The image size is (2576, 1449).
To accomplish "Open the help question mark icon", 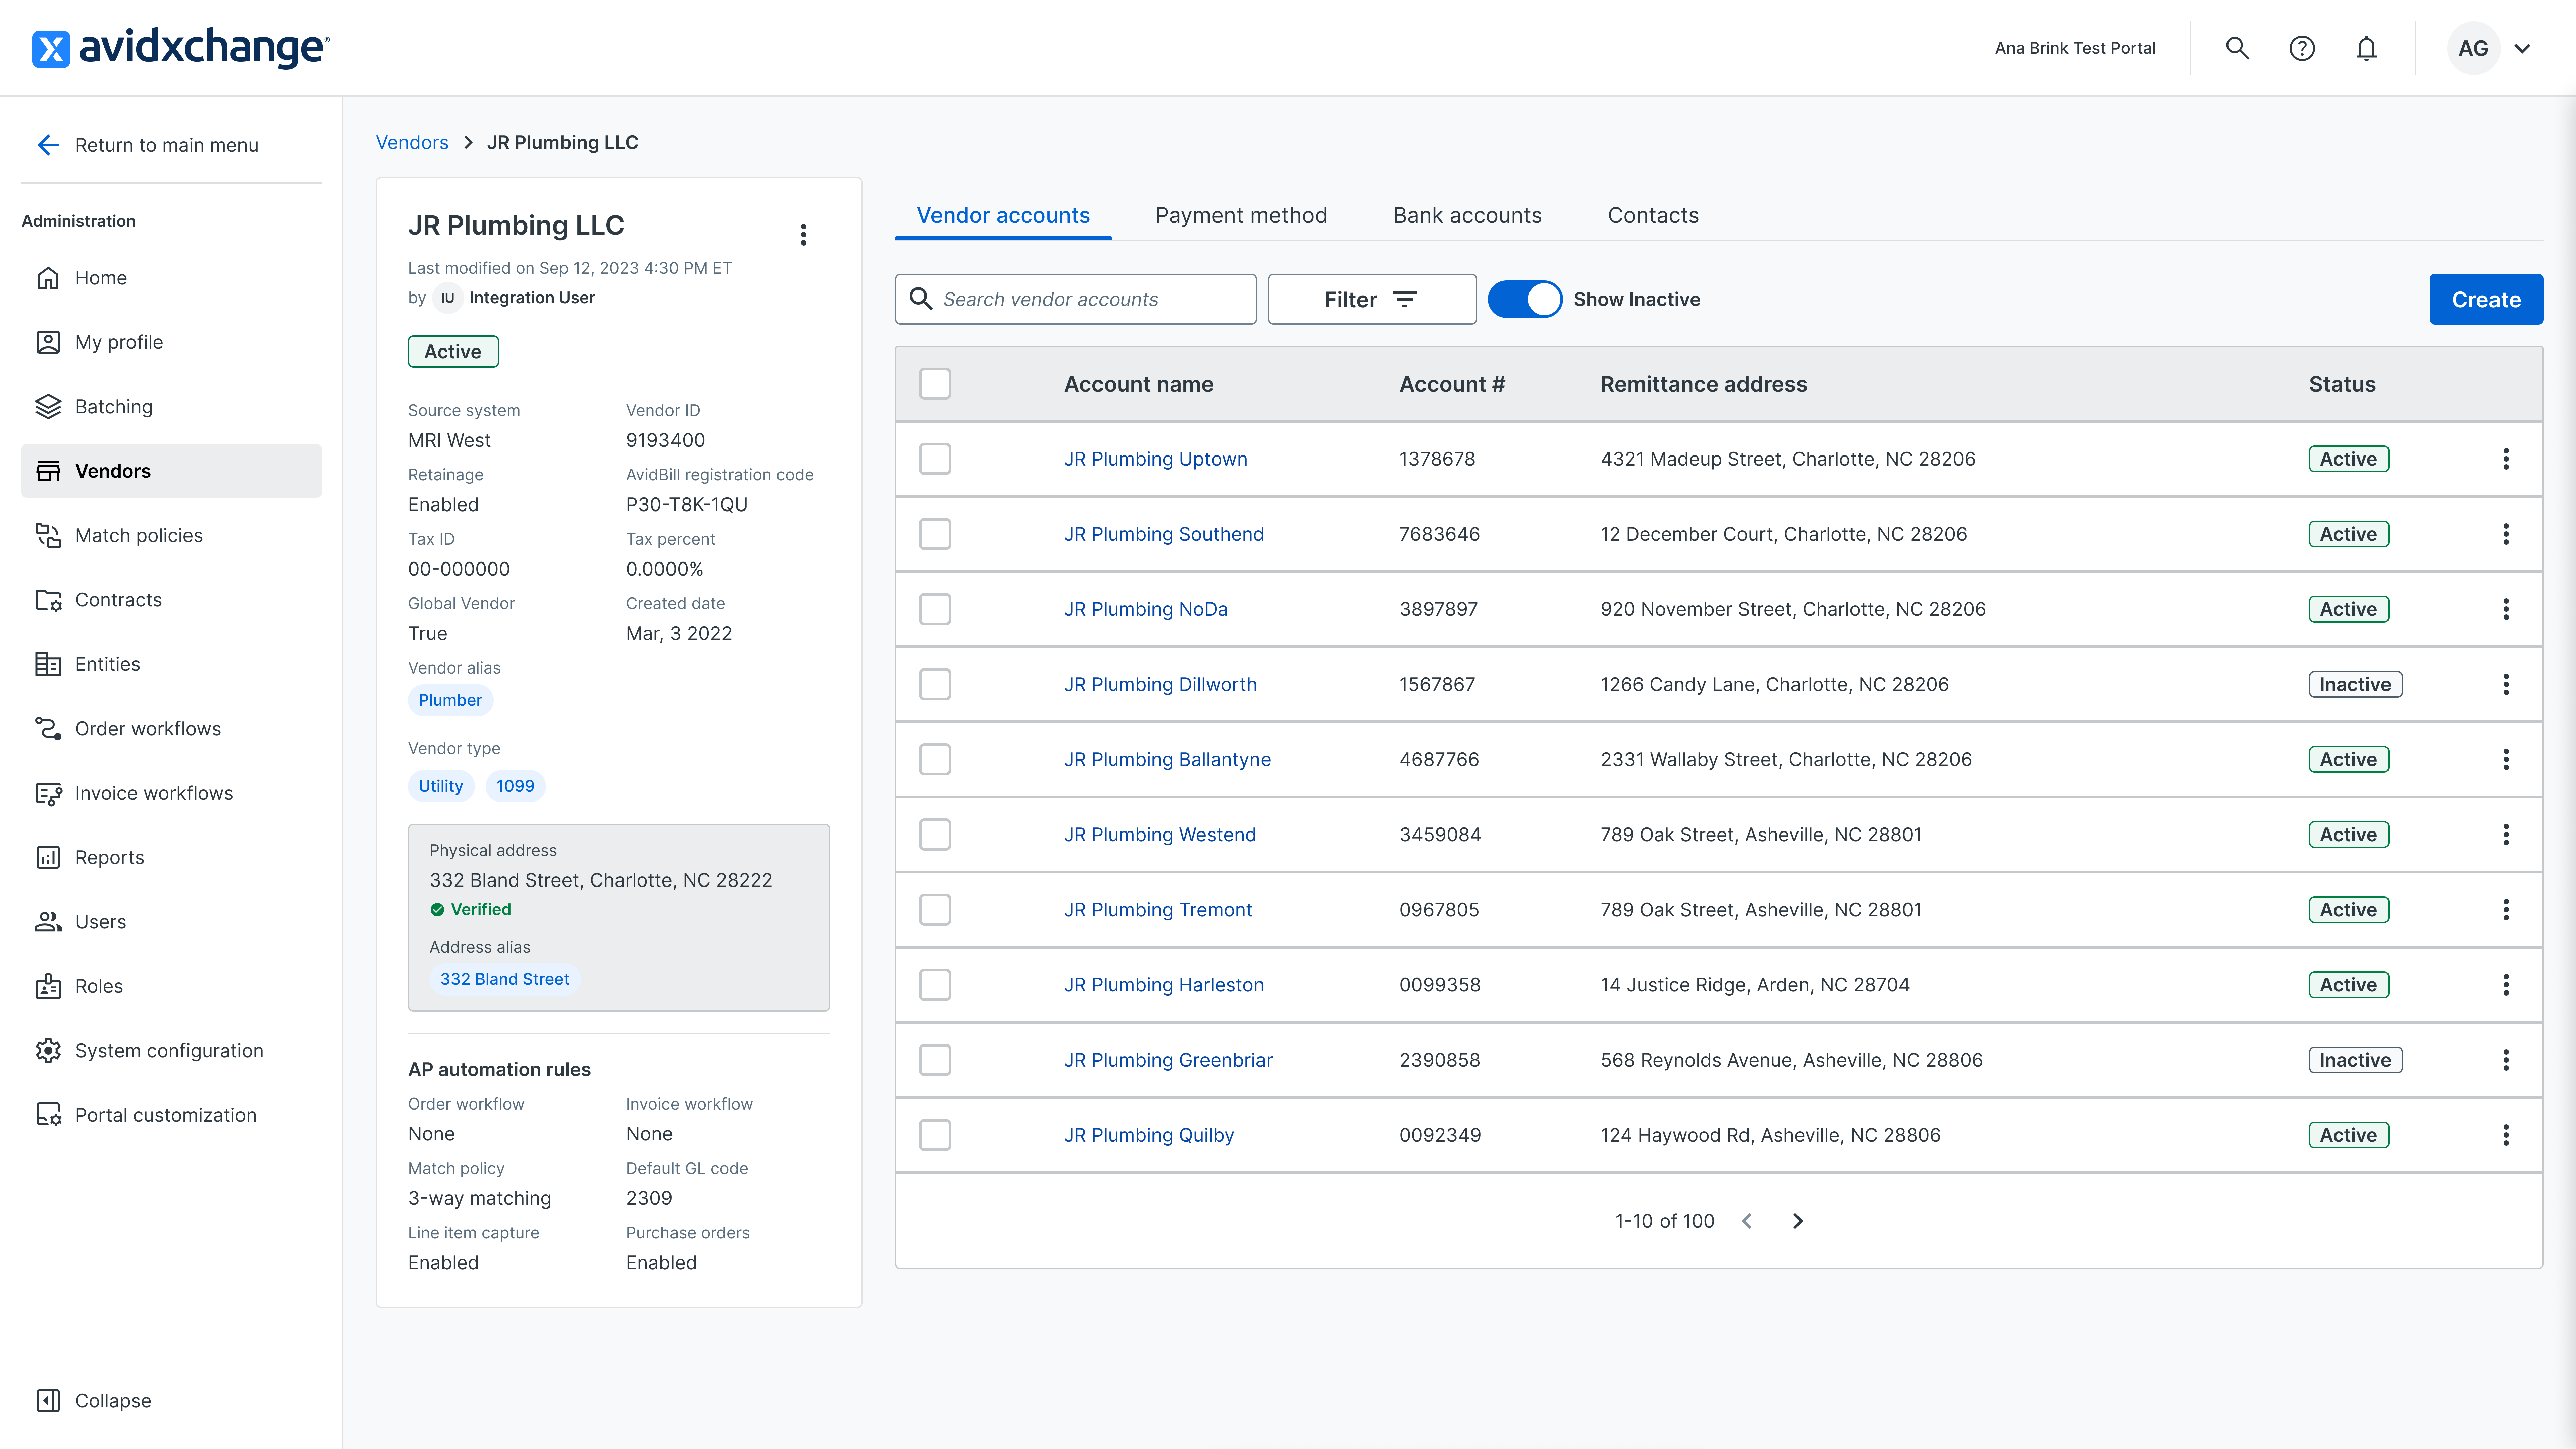I will [2302, 48].
